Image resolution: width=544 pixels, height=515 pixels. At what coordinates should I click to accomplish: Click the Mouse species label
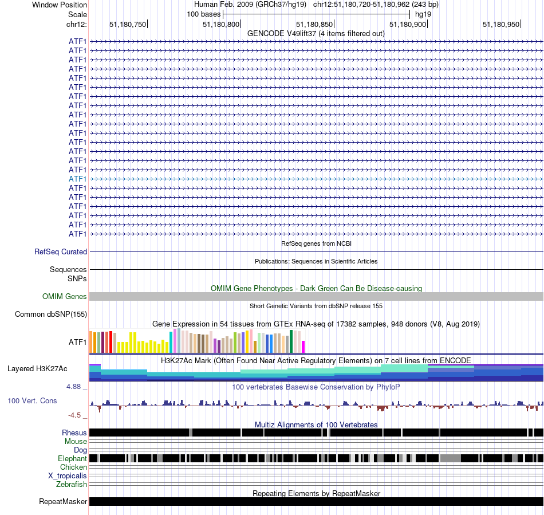(76, 442)
